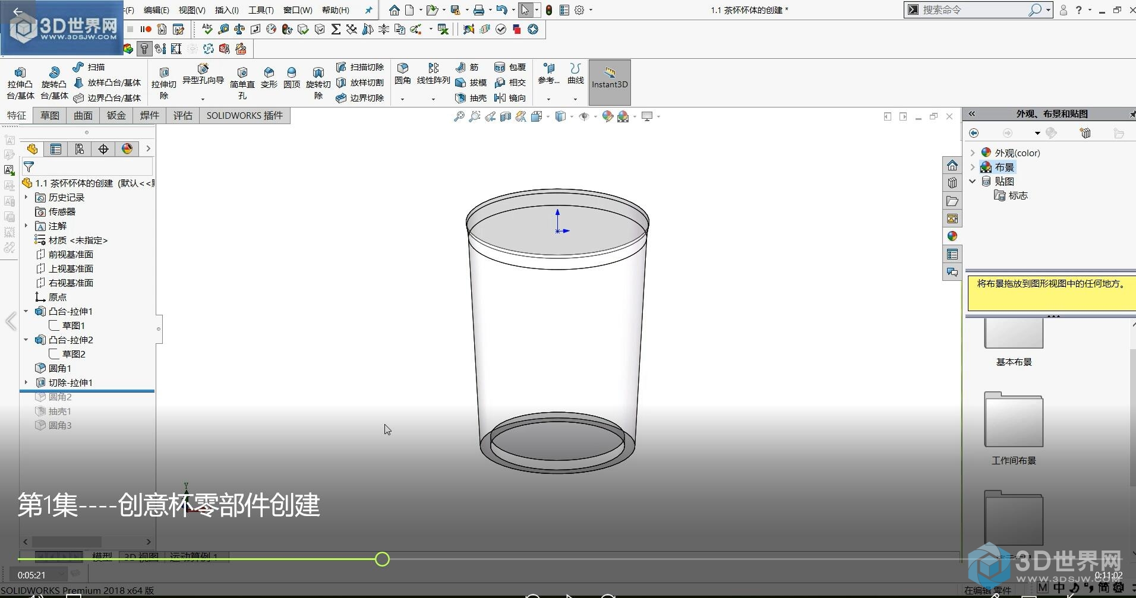Click the Lofted Cut (放样切割) tool

360,83
